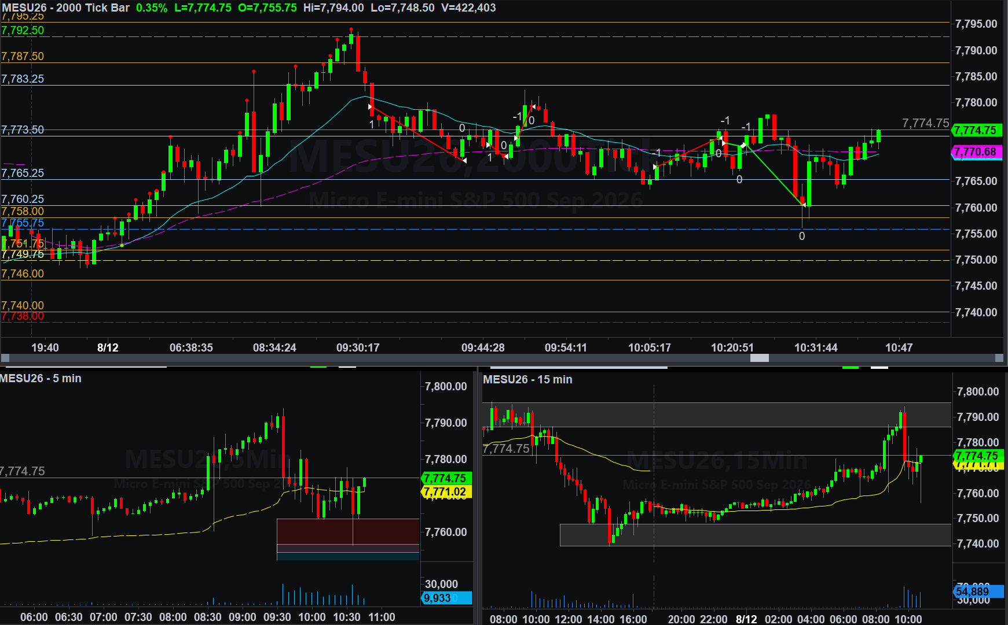This screenshot has width=1008, height=625.
Task: Select the 7,787.50 orange level label
Action: pos(23,56)
